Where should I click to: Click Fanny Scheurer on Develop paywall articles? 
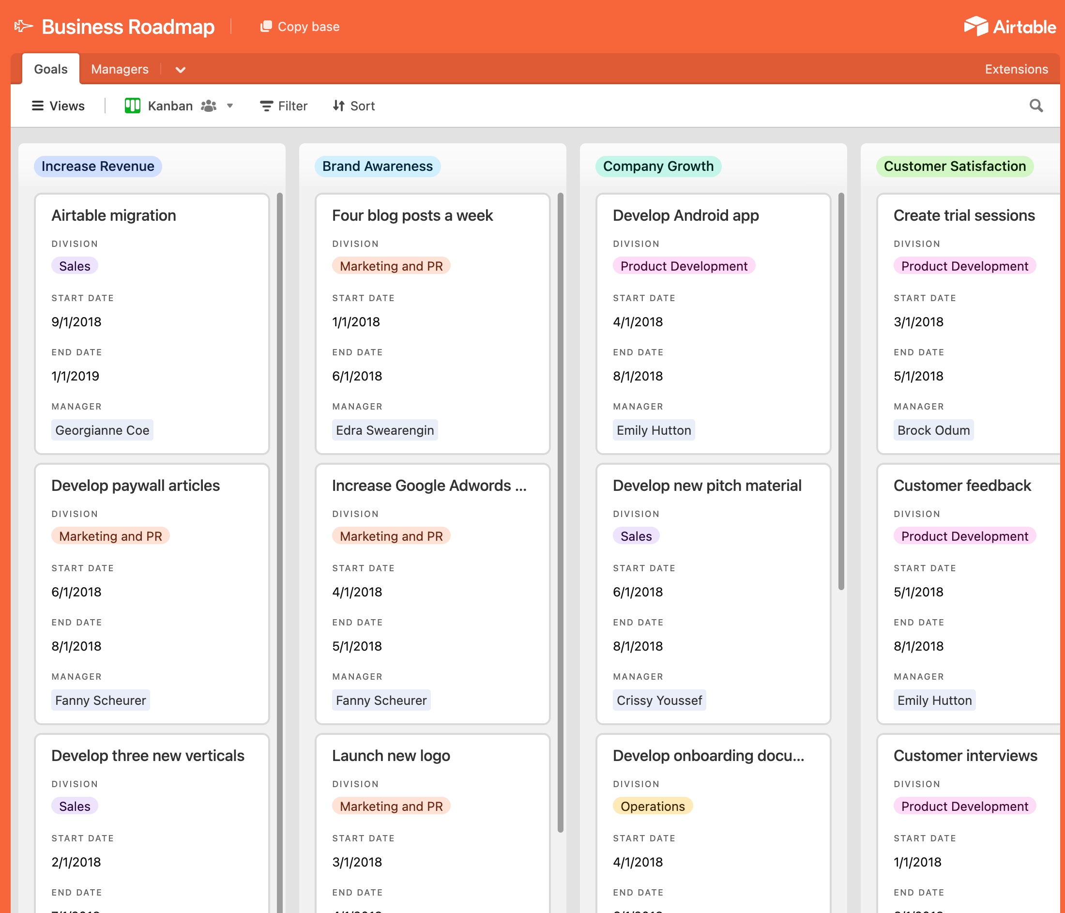101,700
